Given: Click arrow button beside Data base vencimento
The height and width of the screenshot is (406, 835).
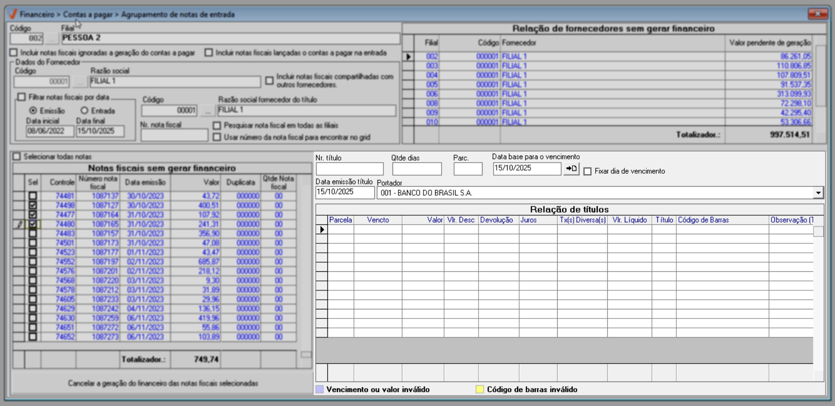Looking at the screenshot, I should tap(571, 169).
